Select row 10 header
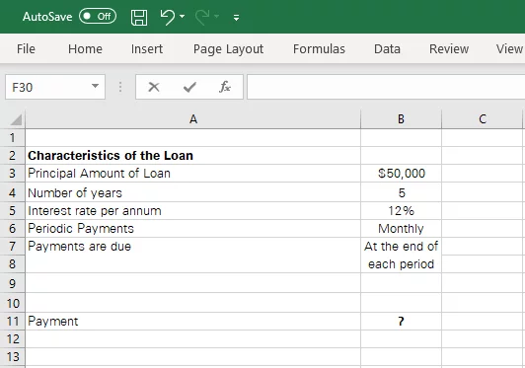525x368 pixels. [13, 303]
